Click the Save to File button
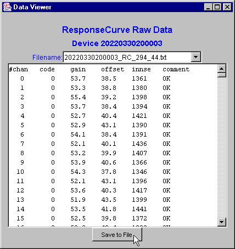Screen dimensions: 235x249 (117, 235)
